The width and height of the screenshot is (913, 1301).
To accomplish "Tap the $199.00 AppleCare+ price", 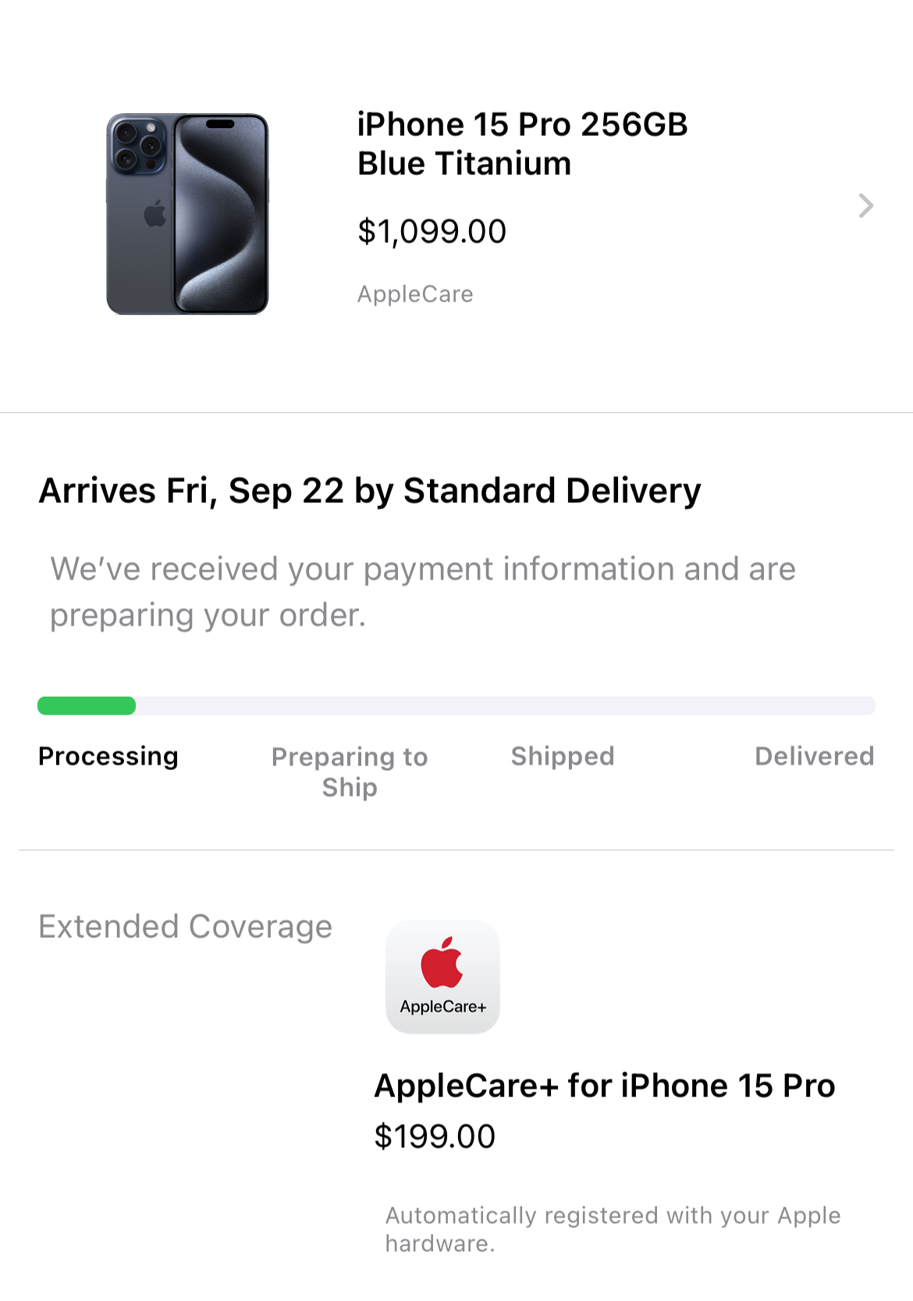I will pos(435,1136).
